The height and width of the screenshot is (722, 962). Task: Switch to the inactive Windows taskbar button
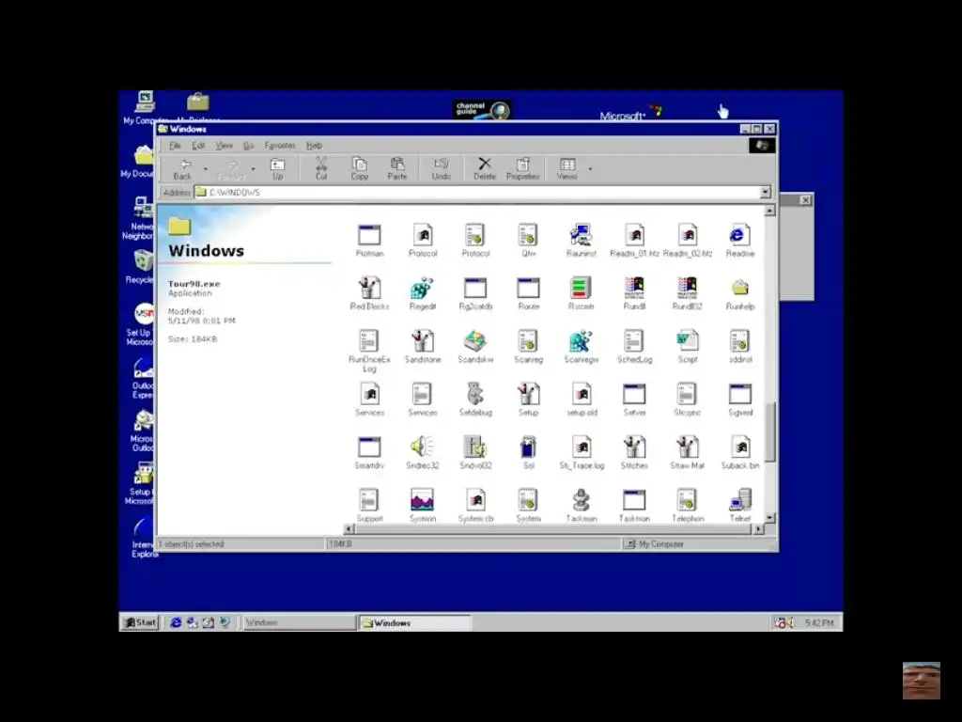pyautogui.click(x=299, y=622)
